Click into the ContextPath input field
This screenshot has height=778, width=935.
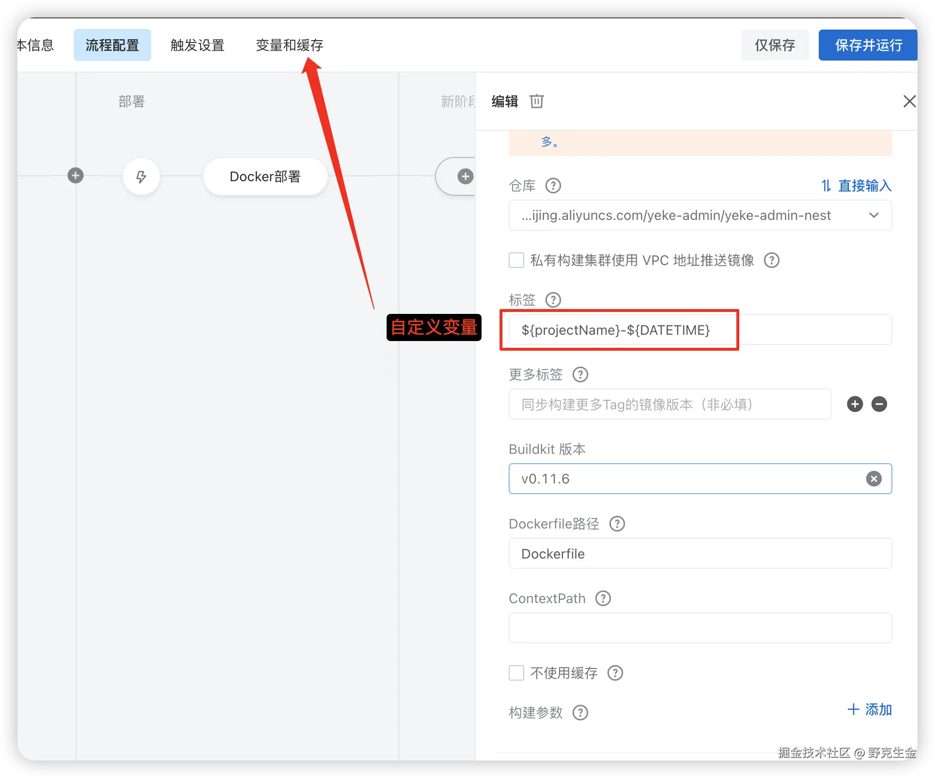(700, 628)
